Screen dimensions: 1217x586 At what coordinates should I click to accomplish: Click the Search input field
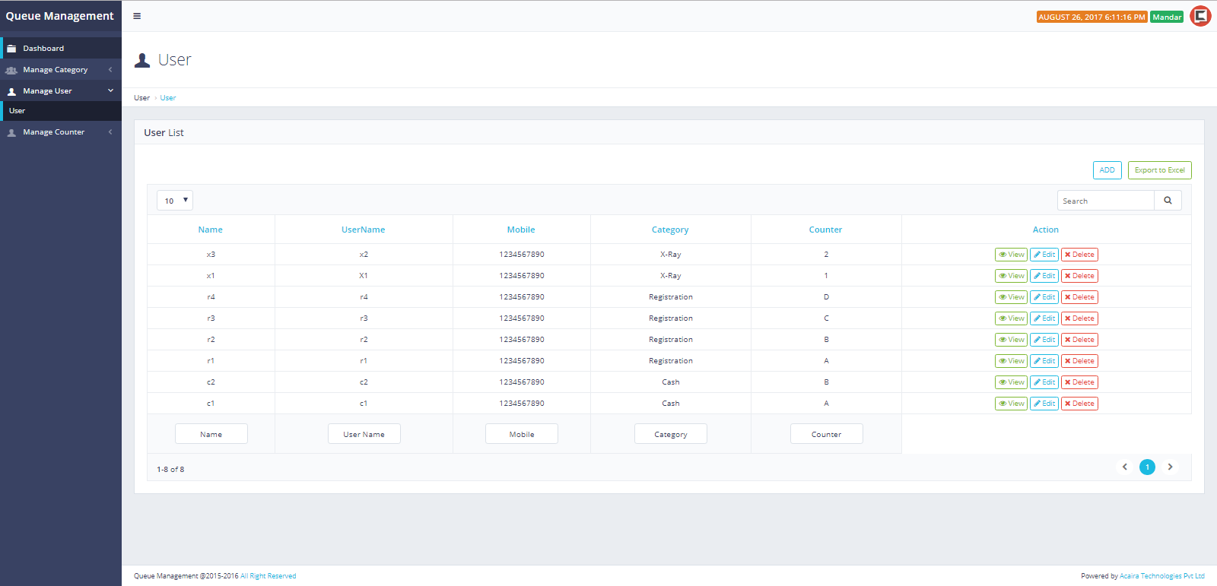(1105, 201)
